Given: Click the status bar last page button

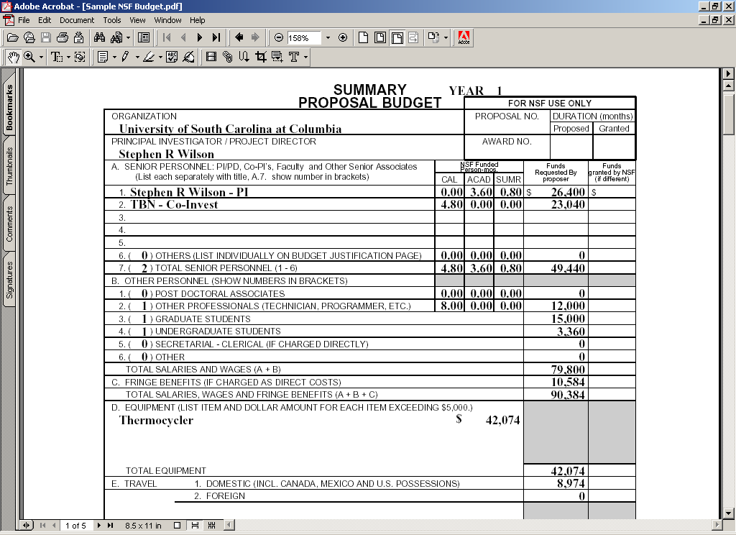Looking at the screenshot, I should click(x=110, y=525).
